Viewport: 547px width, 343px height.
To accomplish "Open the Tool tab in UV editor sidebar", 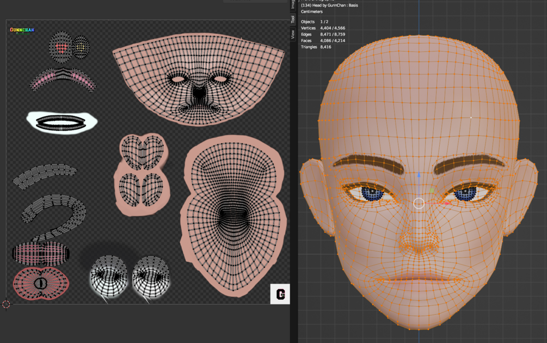I will [x=293, y=19].
